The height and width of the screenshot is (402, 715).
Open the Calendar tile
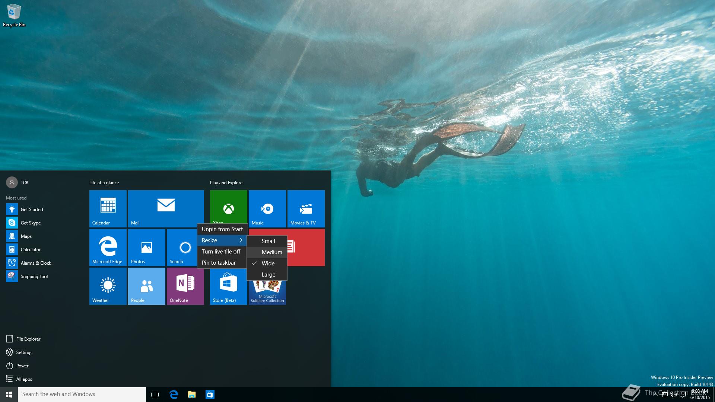pos(108,209)
